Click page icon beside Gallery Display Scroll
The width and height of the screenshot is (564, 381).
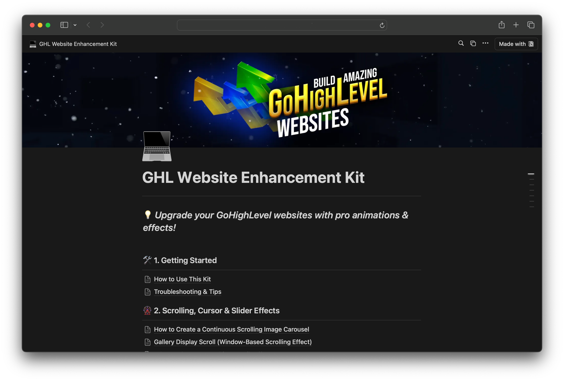tap(148, 342)
